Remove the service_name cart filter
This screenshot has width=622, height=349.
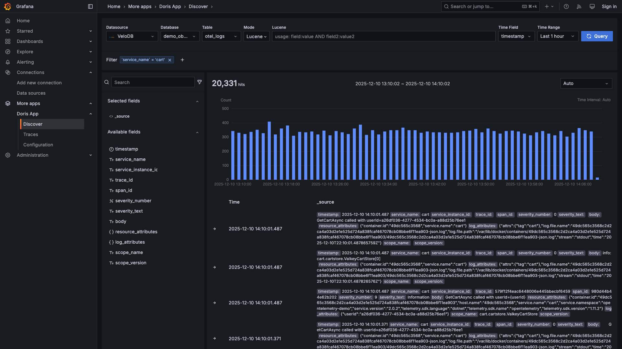click(x=169, y=60)
